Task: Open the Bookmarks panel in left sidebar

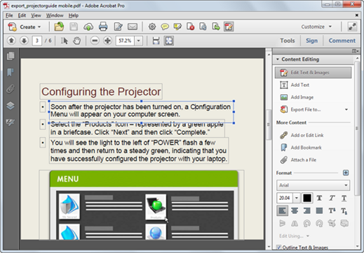Action: (10, 72)
